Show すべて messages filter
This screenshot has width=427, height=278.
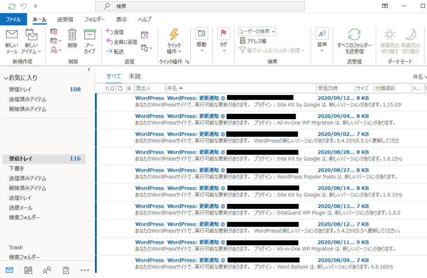coord(113,77)
